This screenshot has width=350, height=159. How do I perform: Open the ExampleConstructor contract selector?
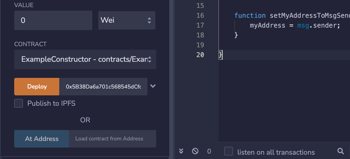(85, 59)
